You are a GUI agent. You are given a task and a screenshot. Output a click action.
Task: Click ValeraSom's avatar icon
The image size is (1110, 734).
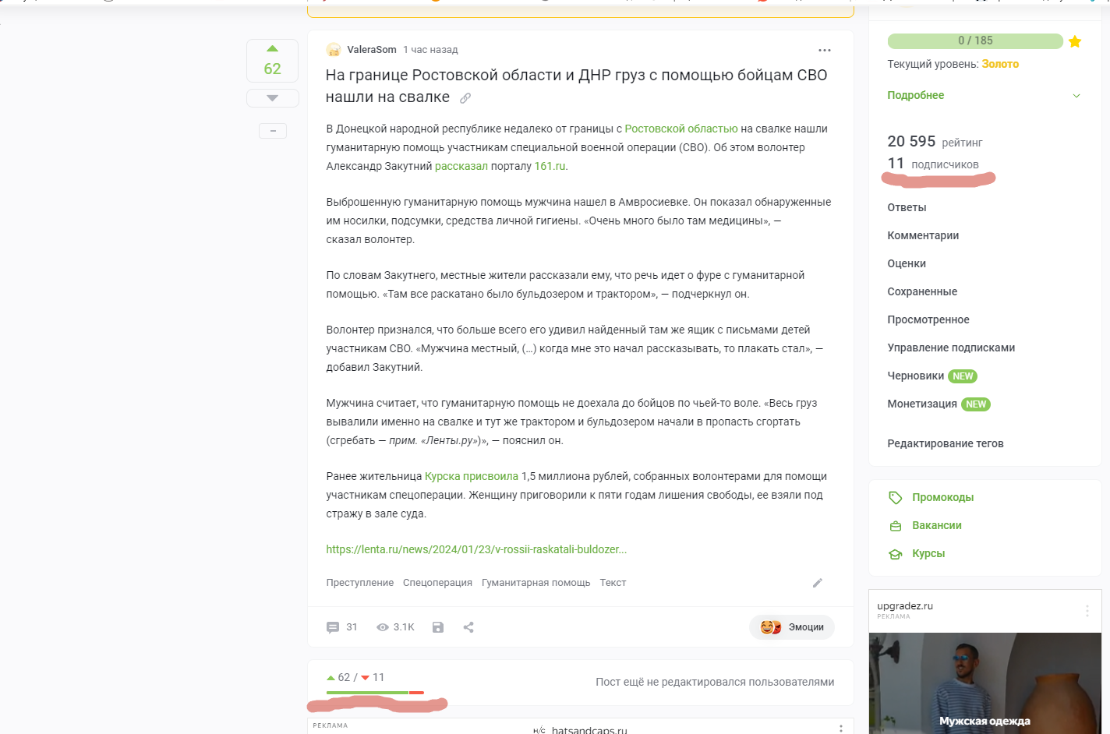(334, 50)
